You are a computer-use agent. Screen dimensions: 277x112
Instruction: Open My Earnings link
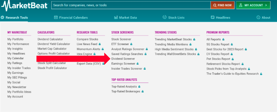16,73
